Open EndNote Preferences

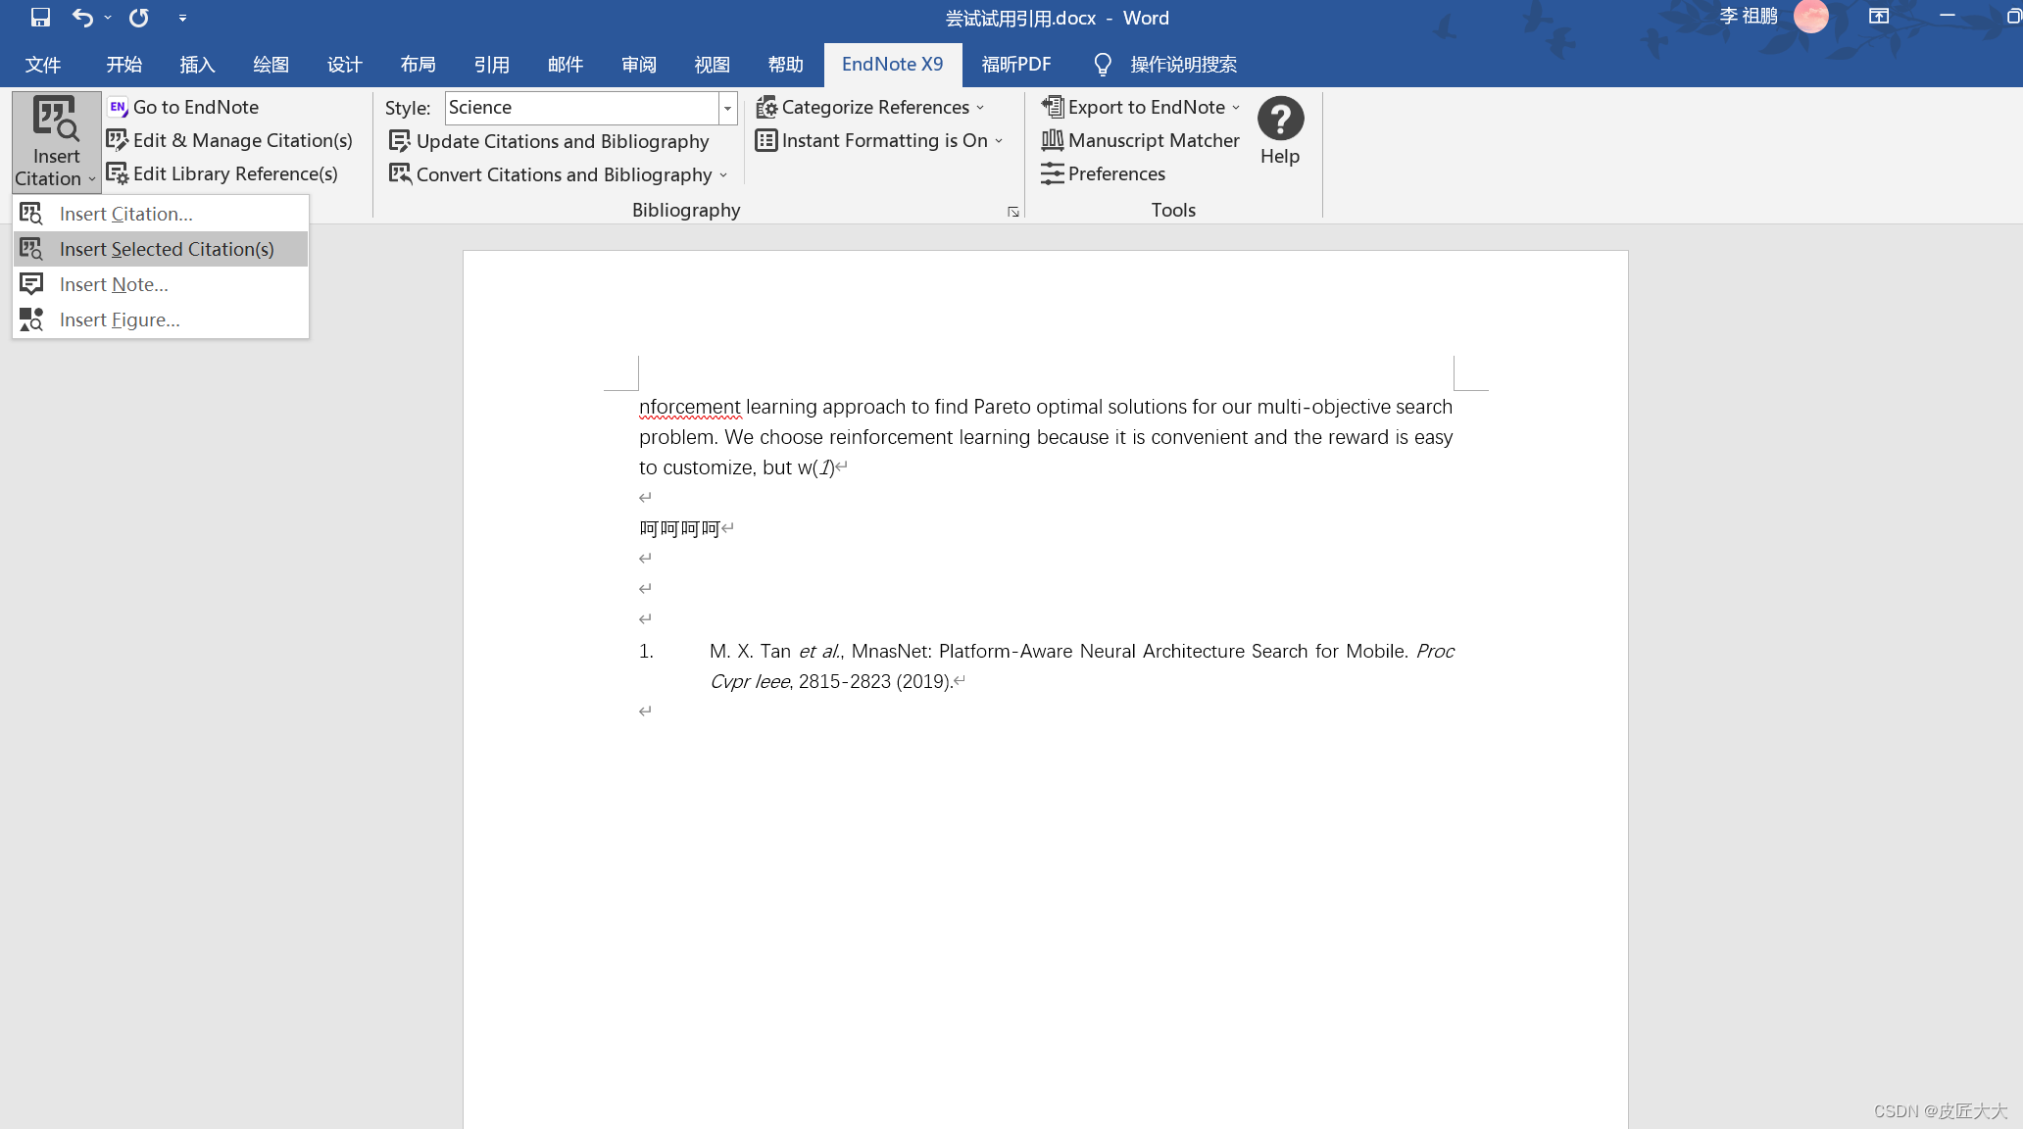click(x=1116, y=173)
